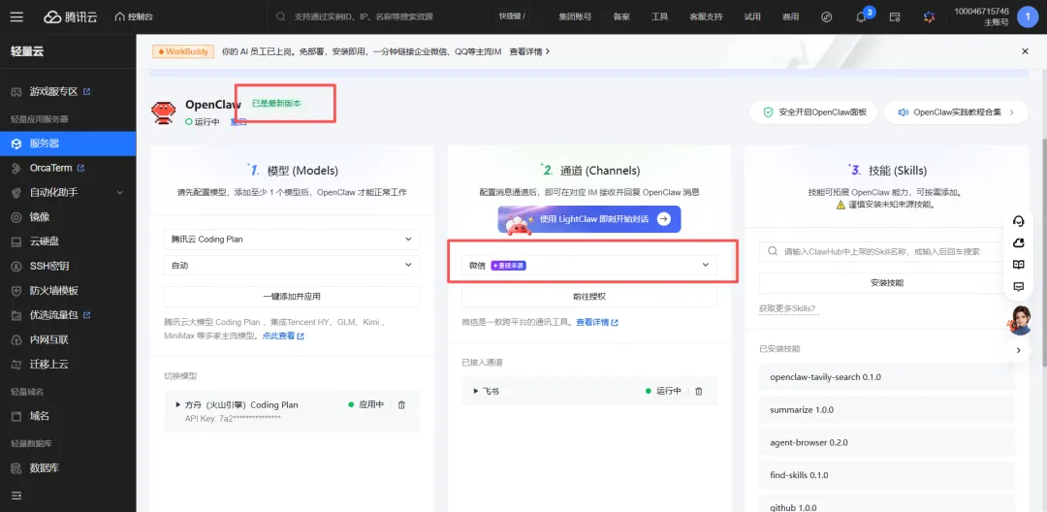Open the 自动 model dropdown
This screenshot has width=1047, height=512.
292,265
